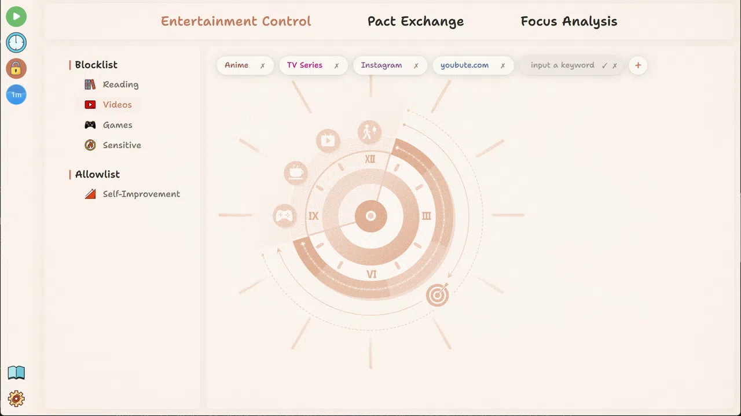Viewport: 741px width, 416px height.
Task: Confirm the keyword input with checkmark
Action: tap(604, 66)
